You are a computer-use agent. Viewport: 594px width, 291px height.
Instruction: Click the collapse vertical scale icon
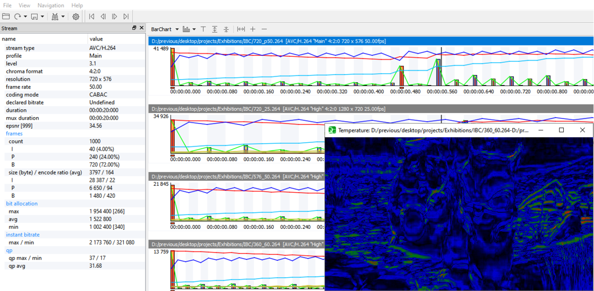pyautogui.click(x=226, y=29)
